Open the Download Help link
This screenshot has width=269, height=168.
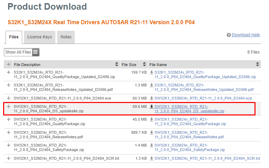[x=246, y=35]
